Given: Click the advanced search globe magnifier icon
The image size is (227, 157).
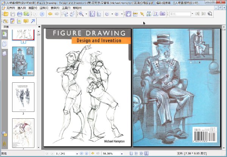Looking at the screenshot, I should pos(210,14).
